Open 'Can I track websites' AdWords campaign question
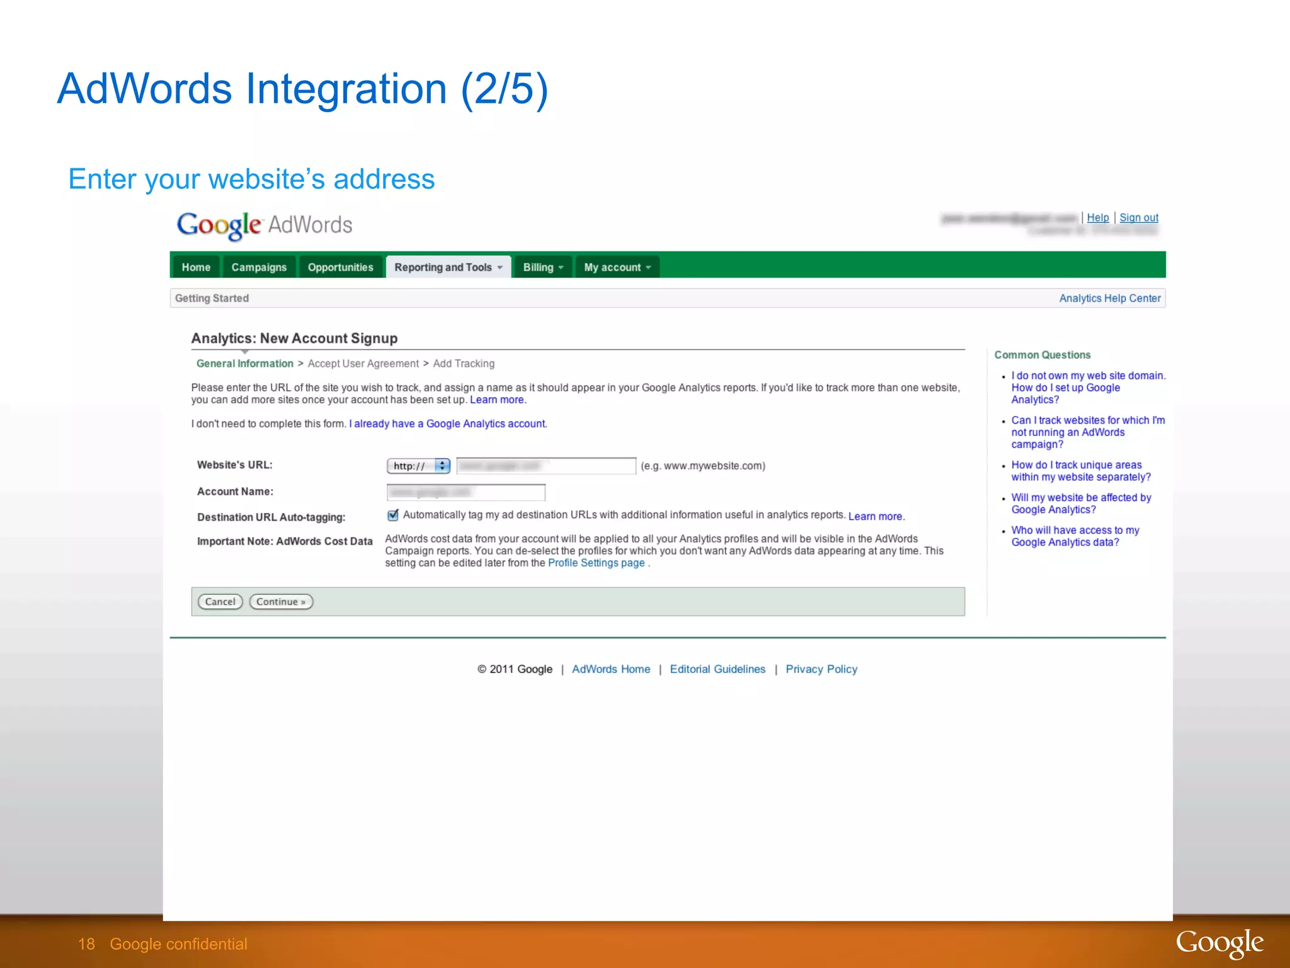The width and height of the screenshot is (1290, 968). pos(1088,432)
